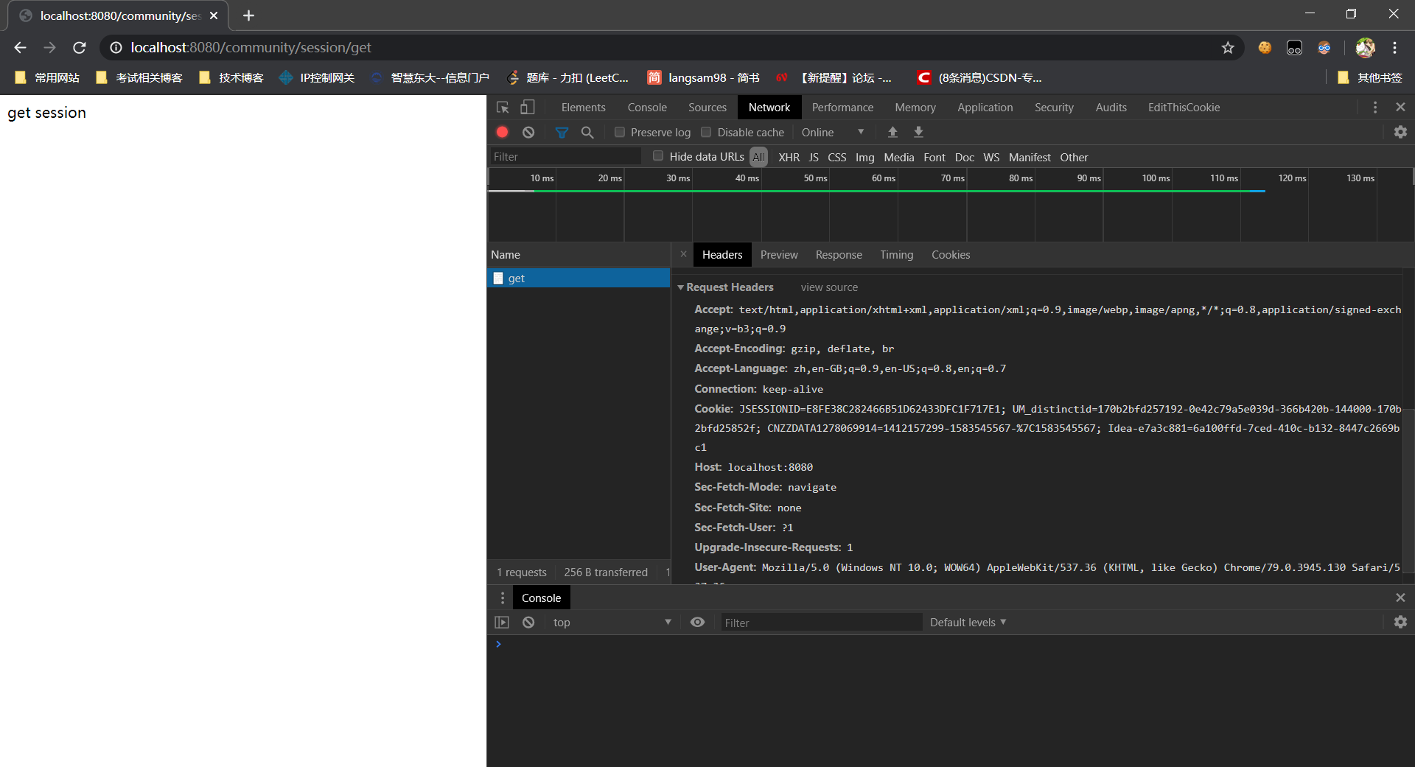Show the console sidebar

[x=502, y=623]
